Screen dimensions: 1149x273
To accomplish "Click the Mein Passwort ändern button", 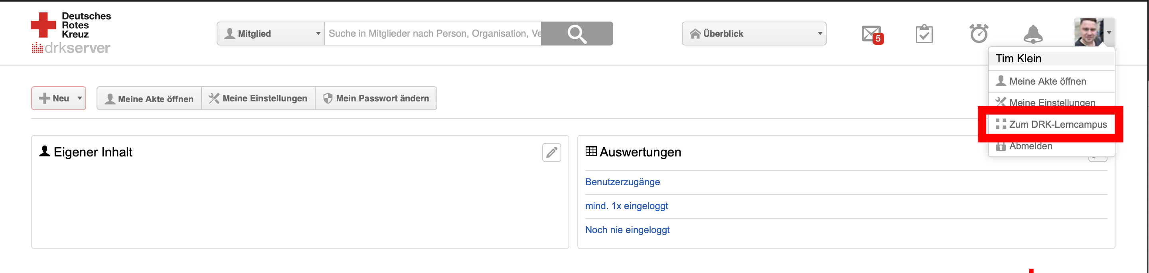I will [x=376, y=98].
